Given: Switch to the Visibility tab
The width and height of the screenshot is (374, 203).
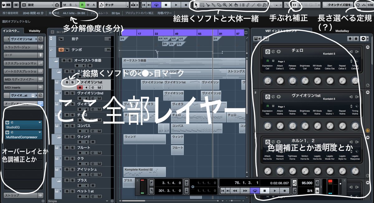Looking at the screenshot, I should [34, 31].
